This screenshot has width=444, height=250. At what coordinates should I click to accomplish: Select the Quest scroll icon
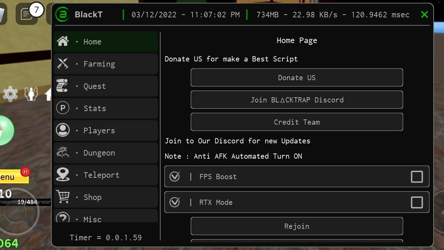(63, 86)
